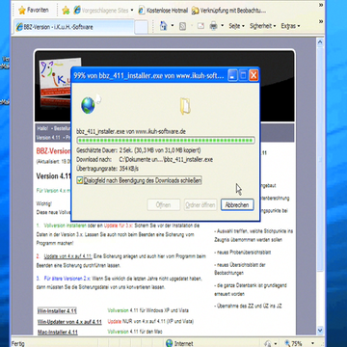This screenshot has height=347, width=347.
Task: Click the download progress bar
Action: pos(166,141)
